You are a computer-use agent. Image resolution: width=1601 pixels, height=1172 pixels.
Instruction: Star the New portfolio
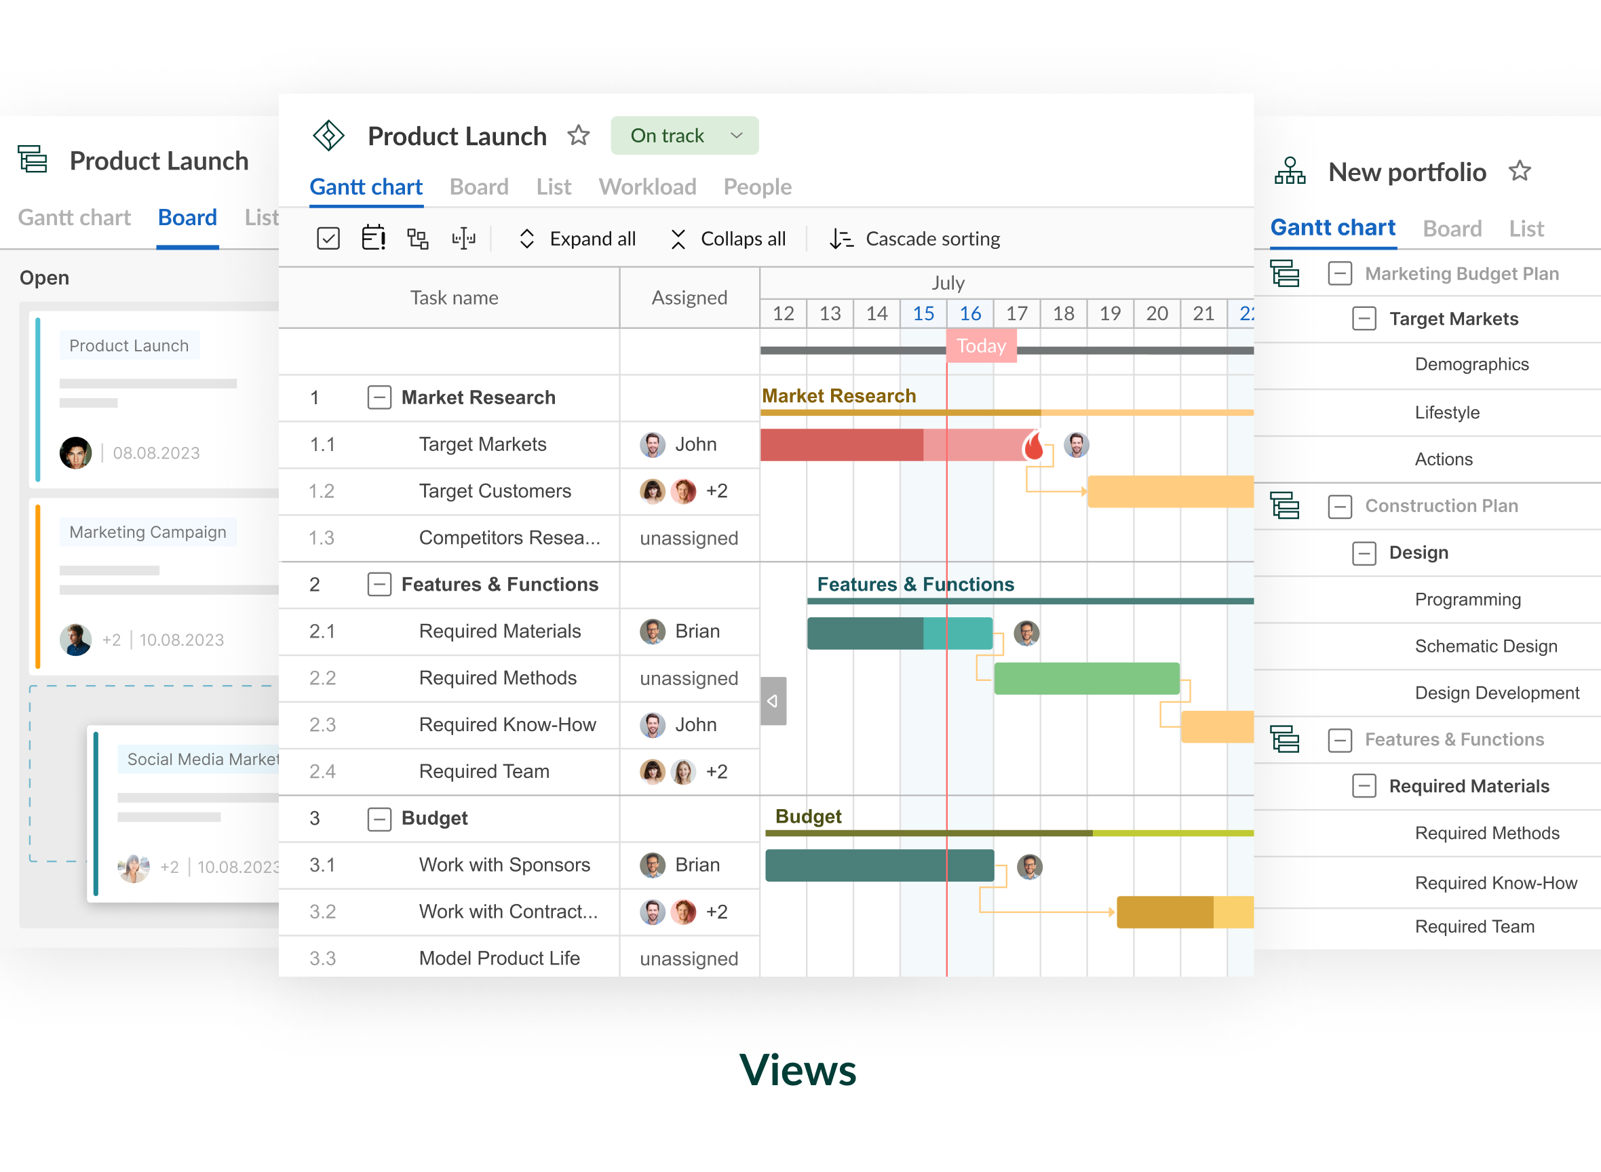point(1520,171)
